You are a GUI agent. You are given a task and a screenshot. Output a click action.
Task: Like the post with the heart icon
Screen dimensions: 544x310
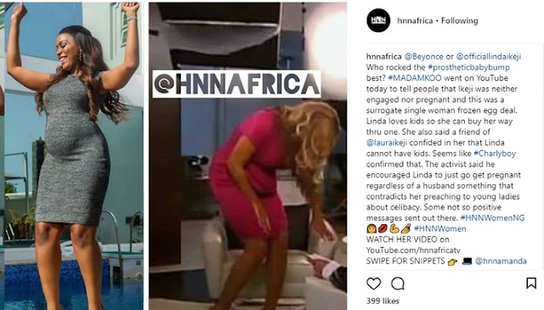pos(374,284)
